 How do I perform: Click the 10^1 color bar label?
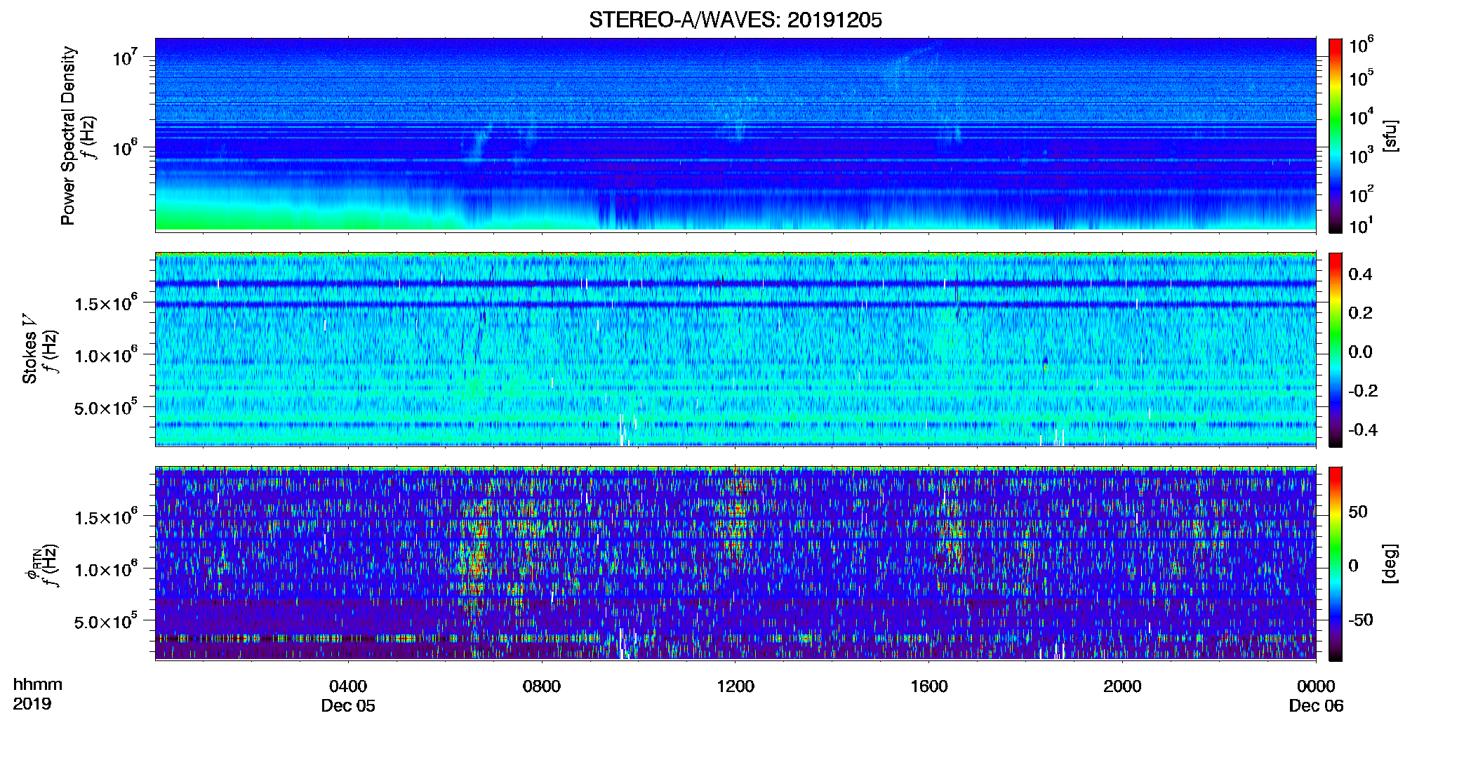pyautogui.click(x=1362, y=226)
